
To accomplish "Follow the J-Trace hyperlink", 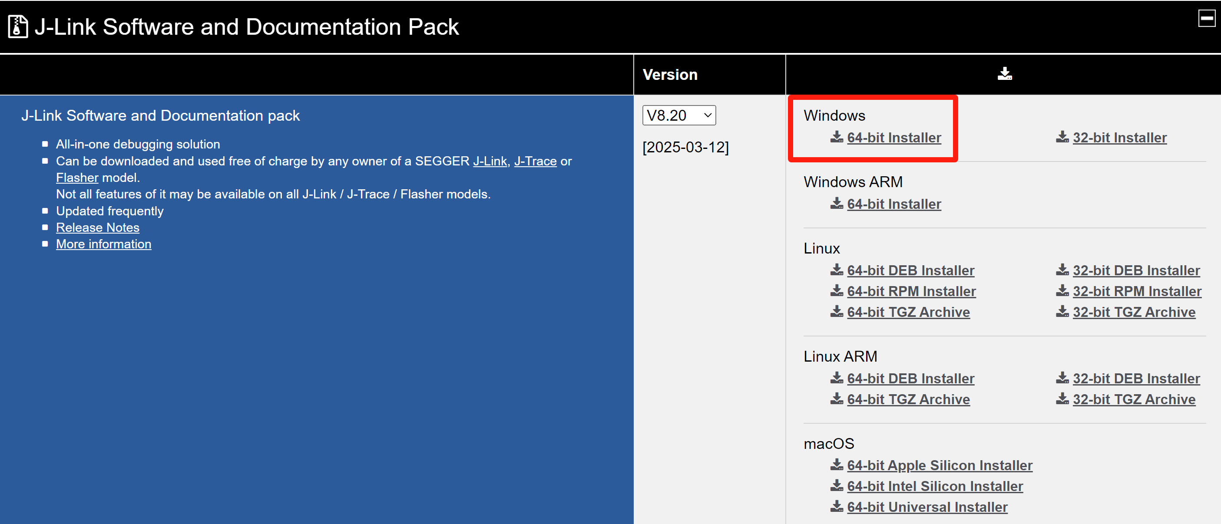I will click(535, 161).
